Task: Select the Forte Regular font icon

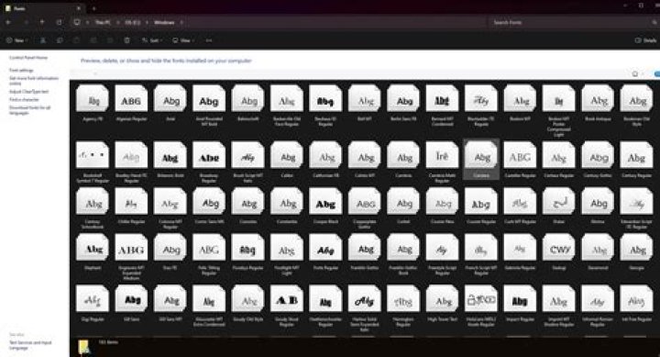Action: click(325, 248)
